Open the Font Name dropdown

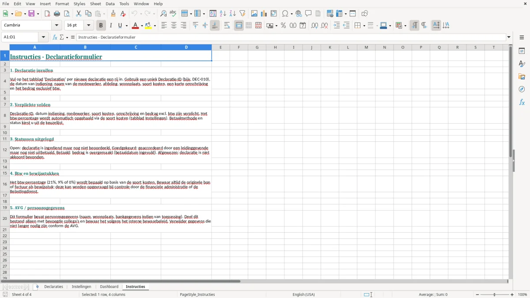pyautogui.click(x=57, y=26)
